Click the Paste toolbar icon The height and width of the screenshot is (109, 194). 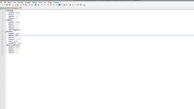point(26,5)
